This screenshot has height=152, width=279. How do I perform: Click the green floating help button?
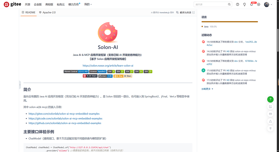[271, 99]
